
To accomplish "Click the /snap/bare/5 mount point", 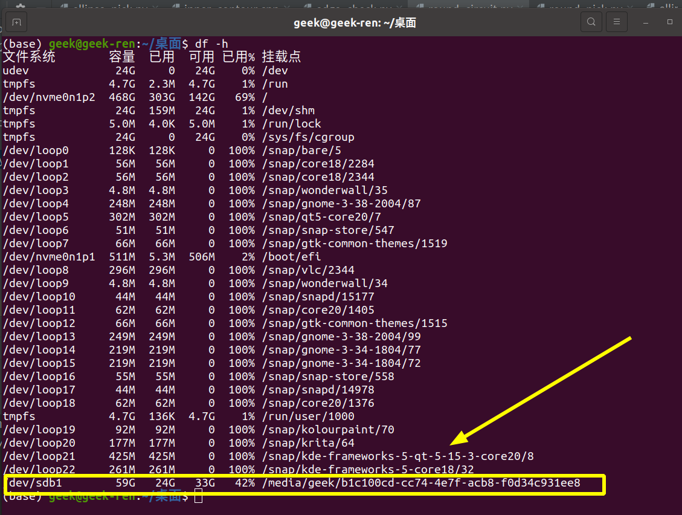I will click(x=301, y=150).
